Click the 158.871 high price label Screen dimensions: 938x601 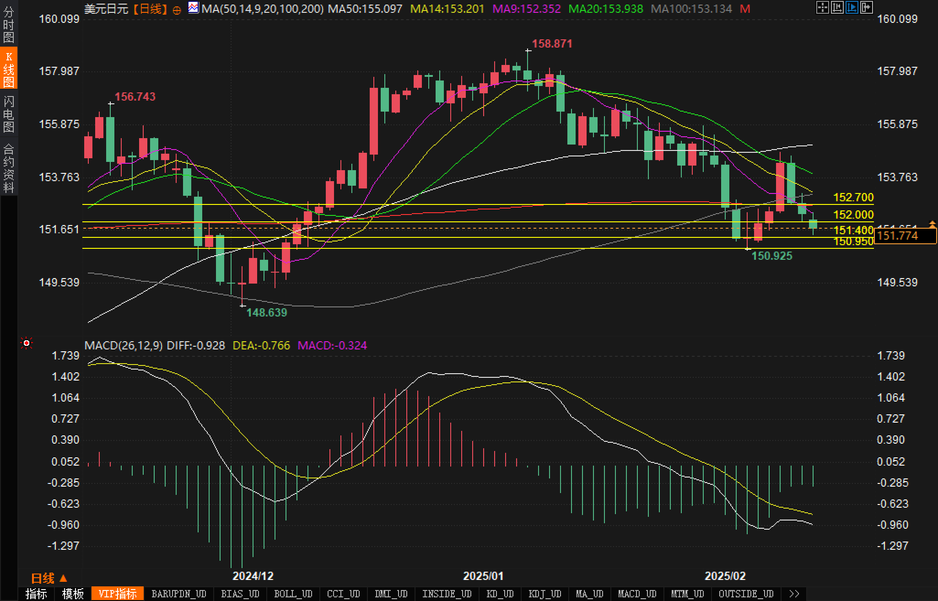[x=552, y=43]
